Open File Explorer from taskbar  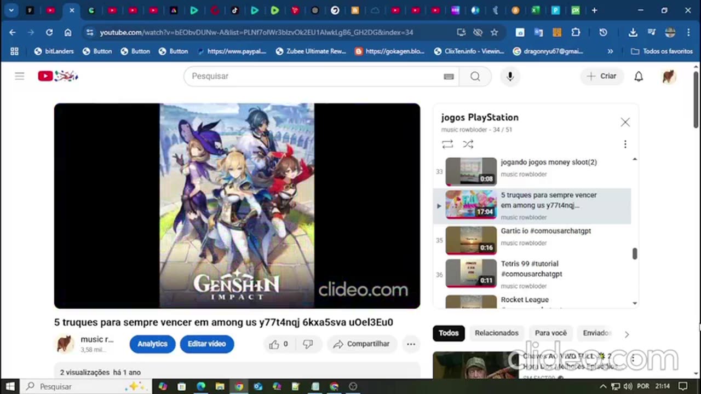point(220,386)
